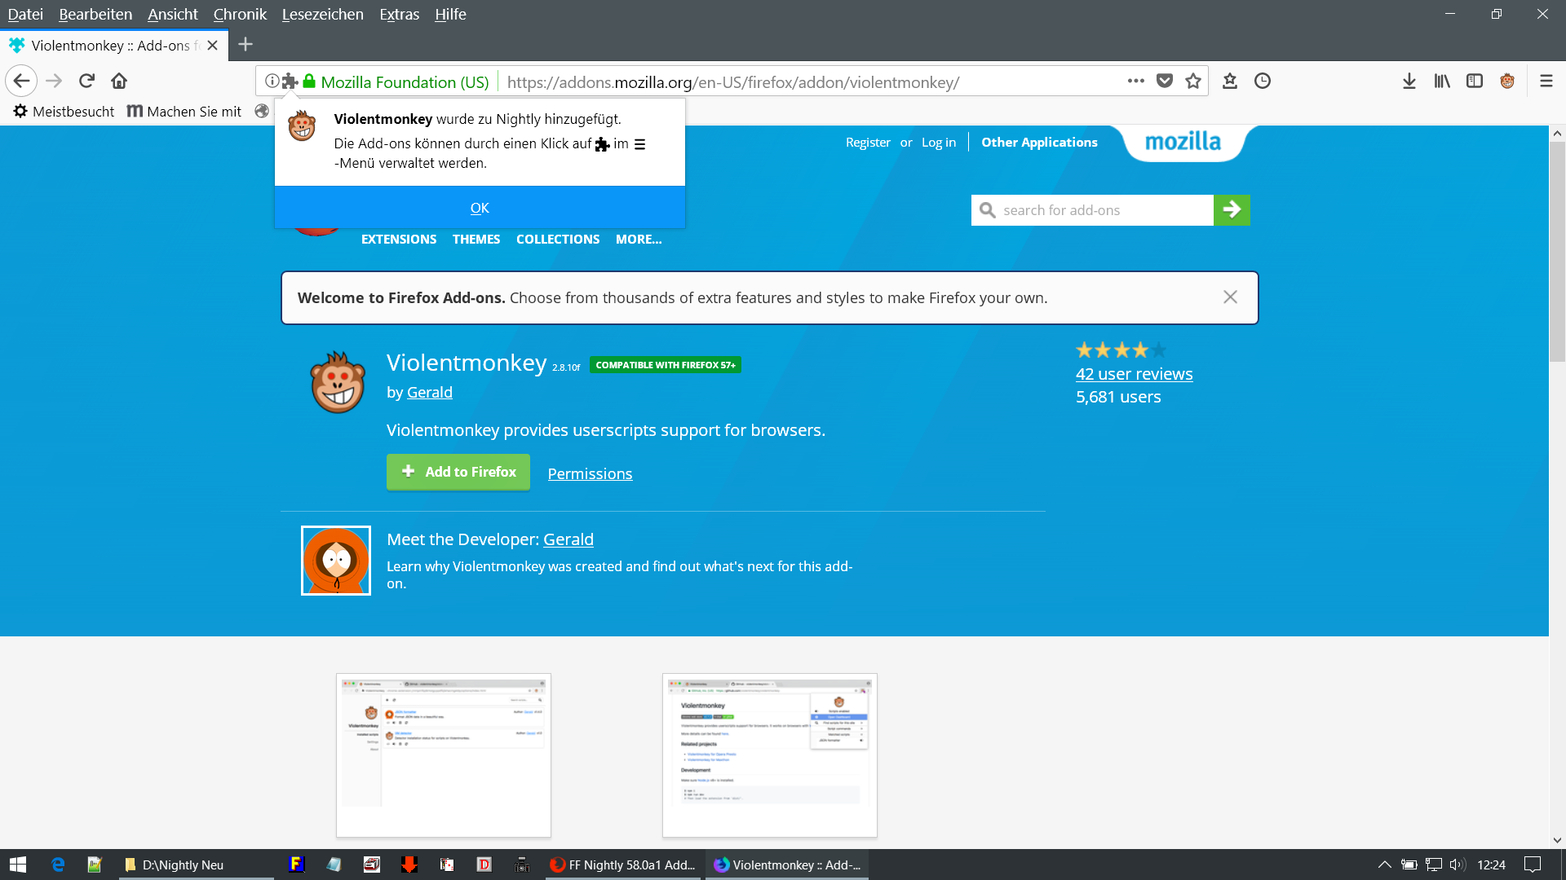
Task: Open the Permissions link
Action: (x=590, y=473)
